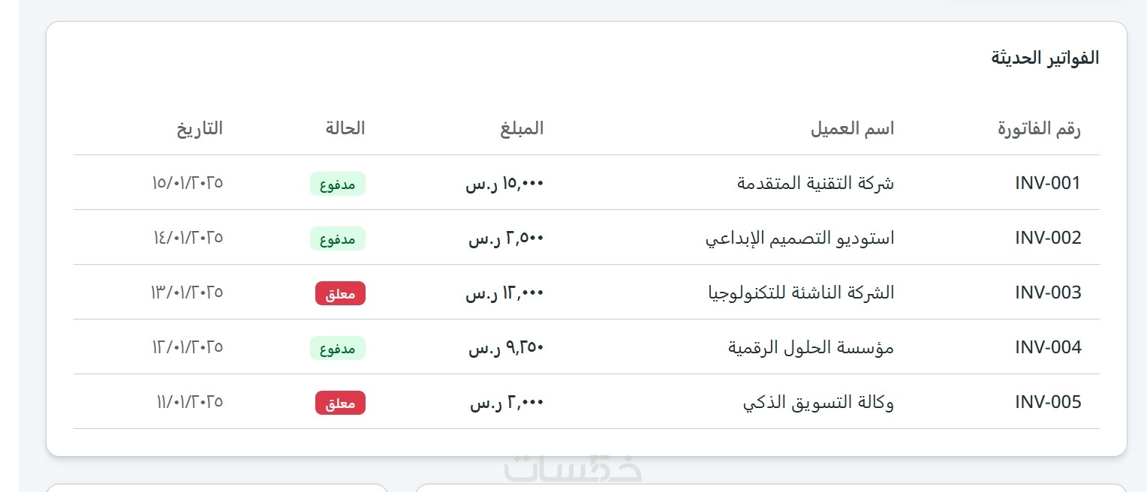
Task: Select client شركة التقنية المتقدمة
Action: coord(816,183)
